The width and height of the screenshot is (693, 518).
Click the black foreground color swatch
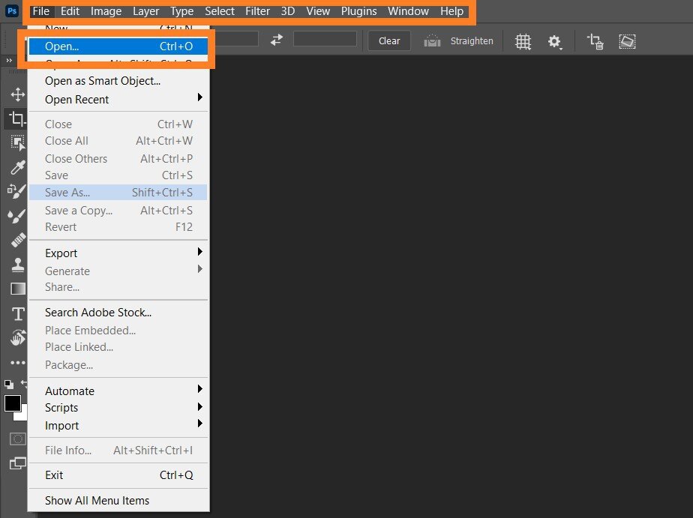(x=12, y=403)
